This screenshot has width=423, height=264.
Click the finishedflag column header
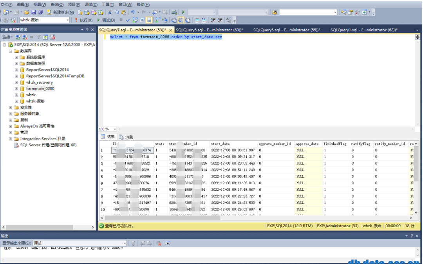click(x=336, y=144)
